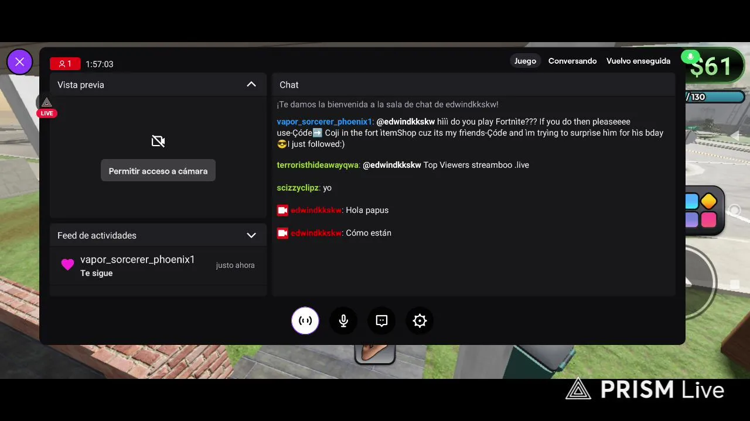
Task: Click the Te sigue label
Action: [x=97, y=273]
